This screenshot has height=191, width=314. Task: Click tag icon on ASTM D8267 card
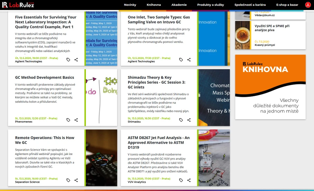pyautogui.click(x=181, y=180)
